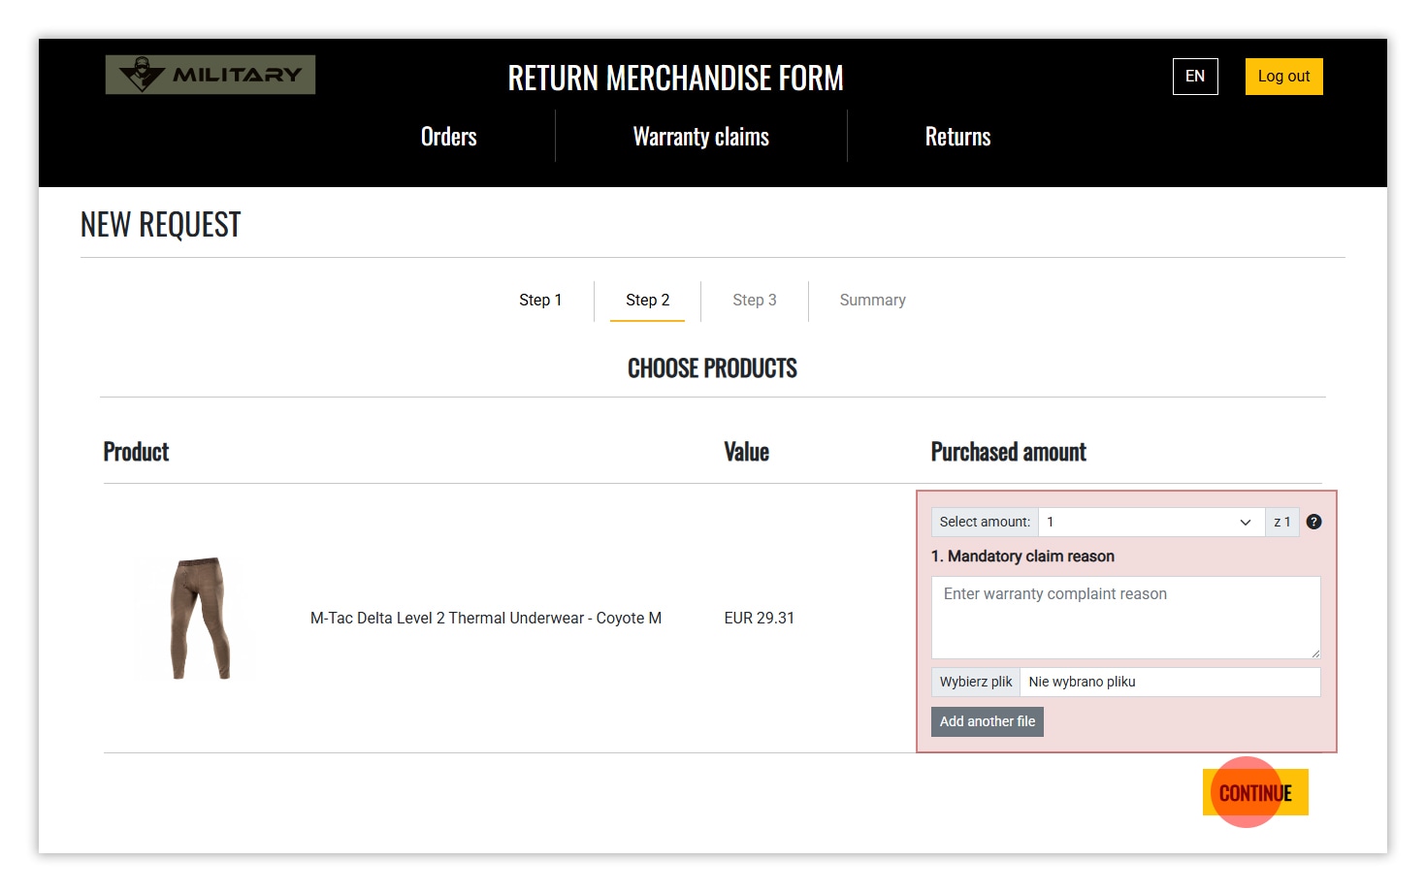Log out of the account

(x=1282, y=77)
